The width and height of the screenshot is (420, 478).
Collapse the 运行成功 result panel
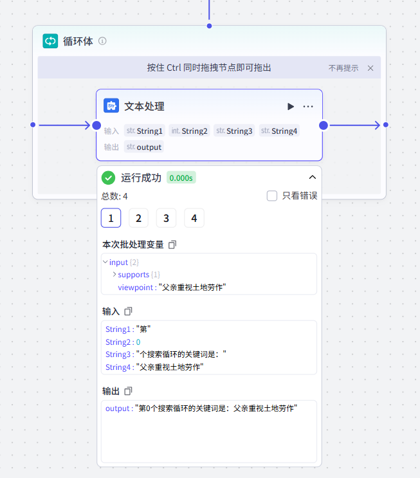click(313, 178)
